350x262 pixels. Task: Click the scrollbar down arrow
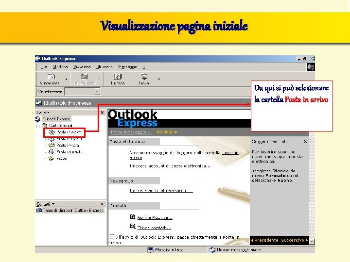coord(312,242)
